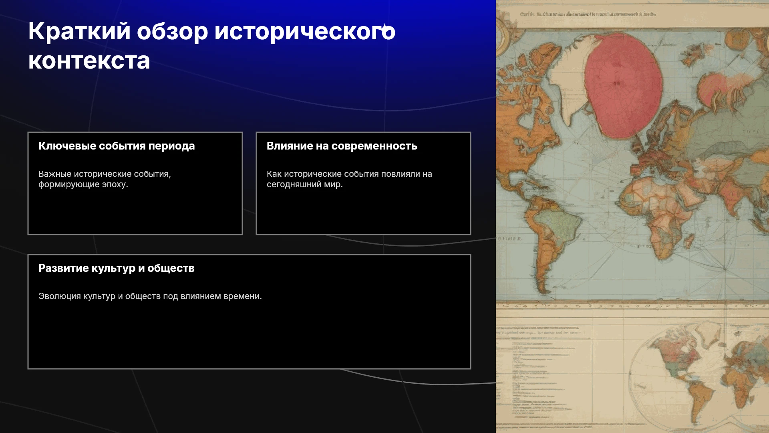Select the 'Ключевые события периода' card
Screen dimensions: 769x433
click(x=135, y=183)
